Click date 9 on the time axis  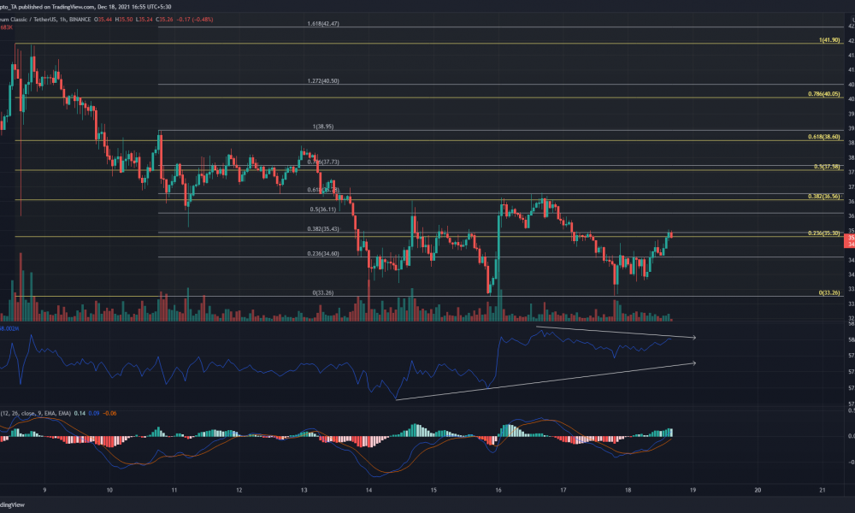pos(44,490)
